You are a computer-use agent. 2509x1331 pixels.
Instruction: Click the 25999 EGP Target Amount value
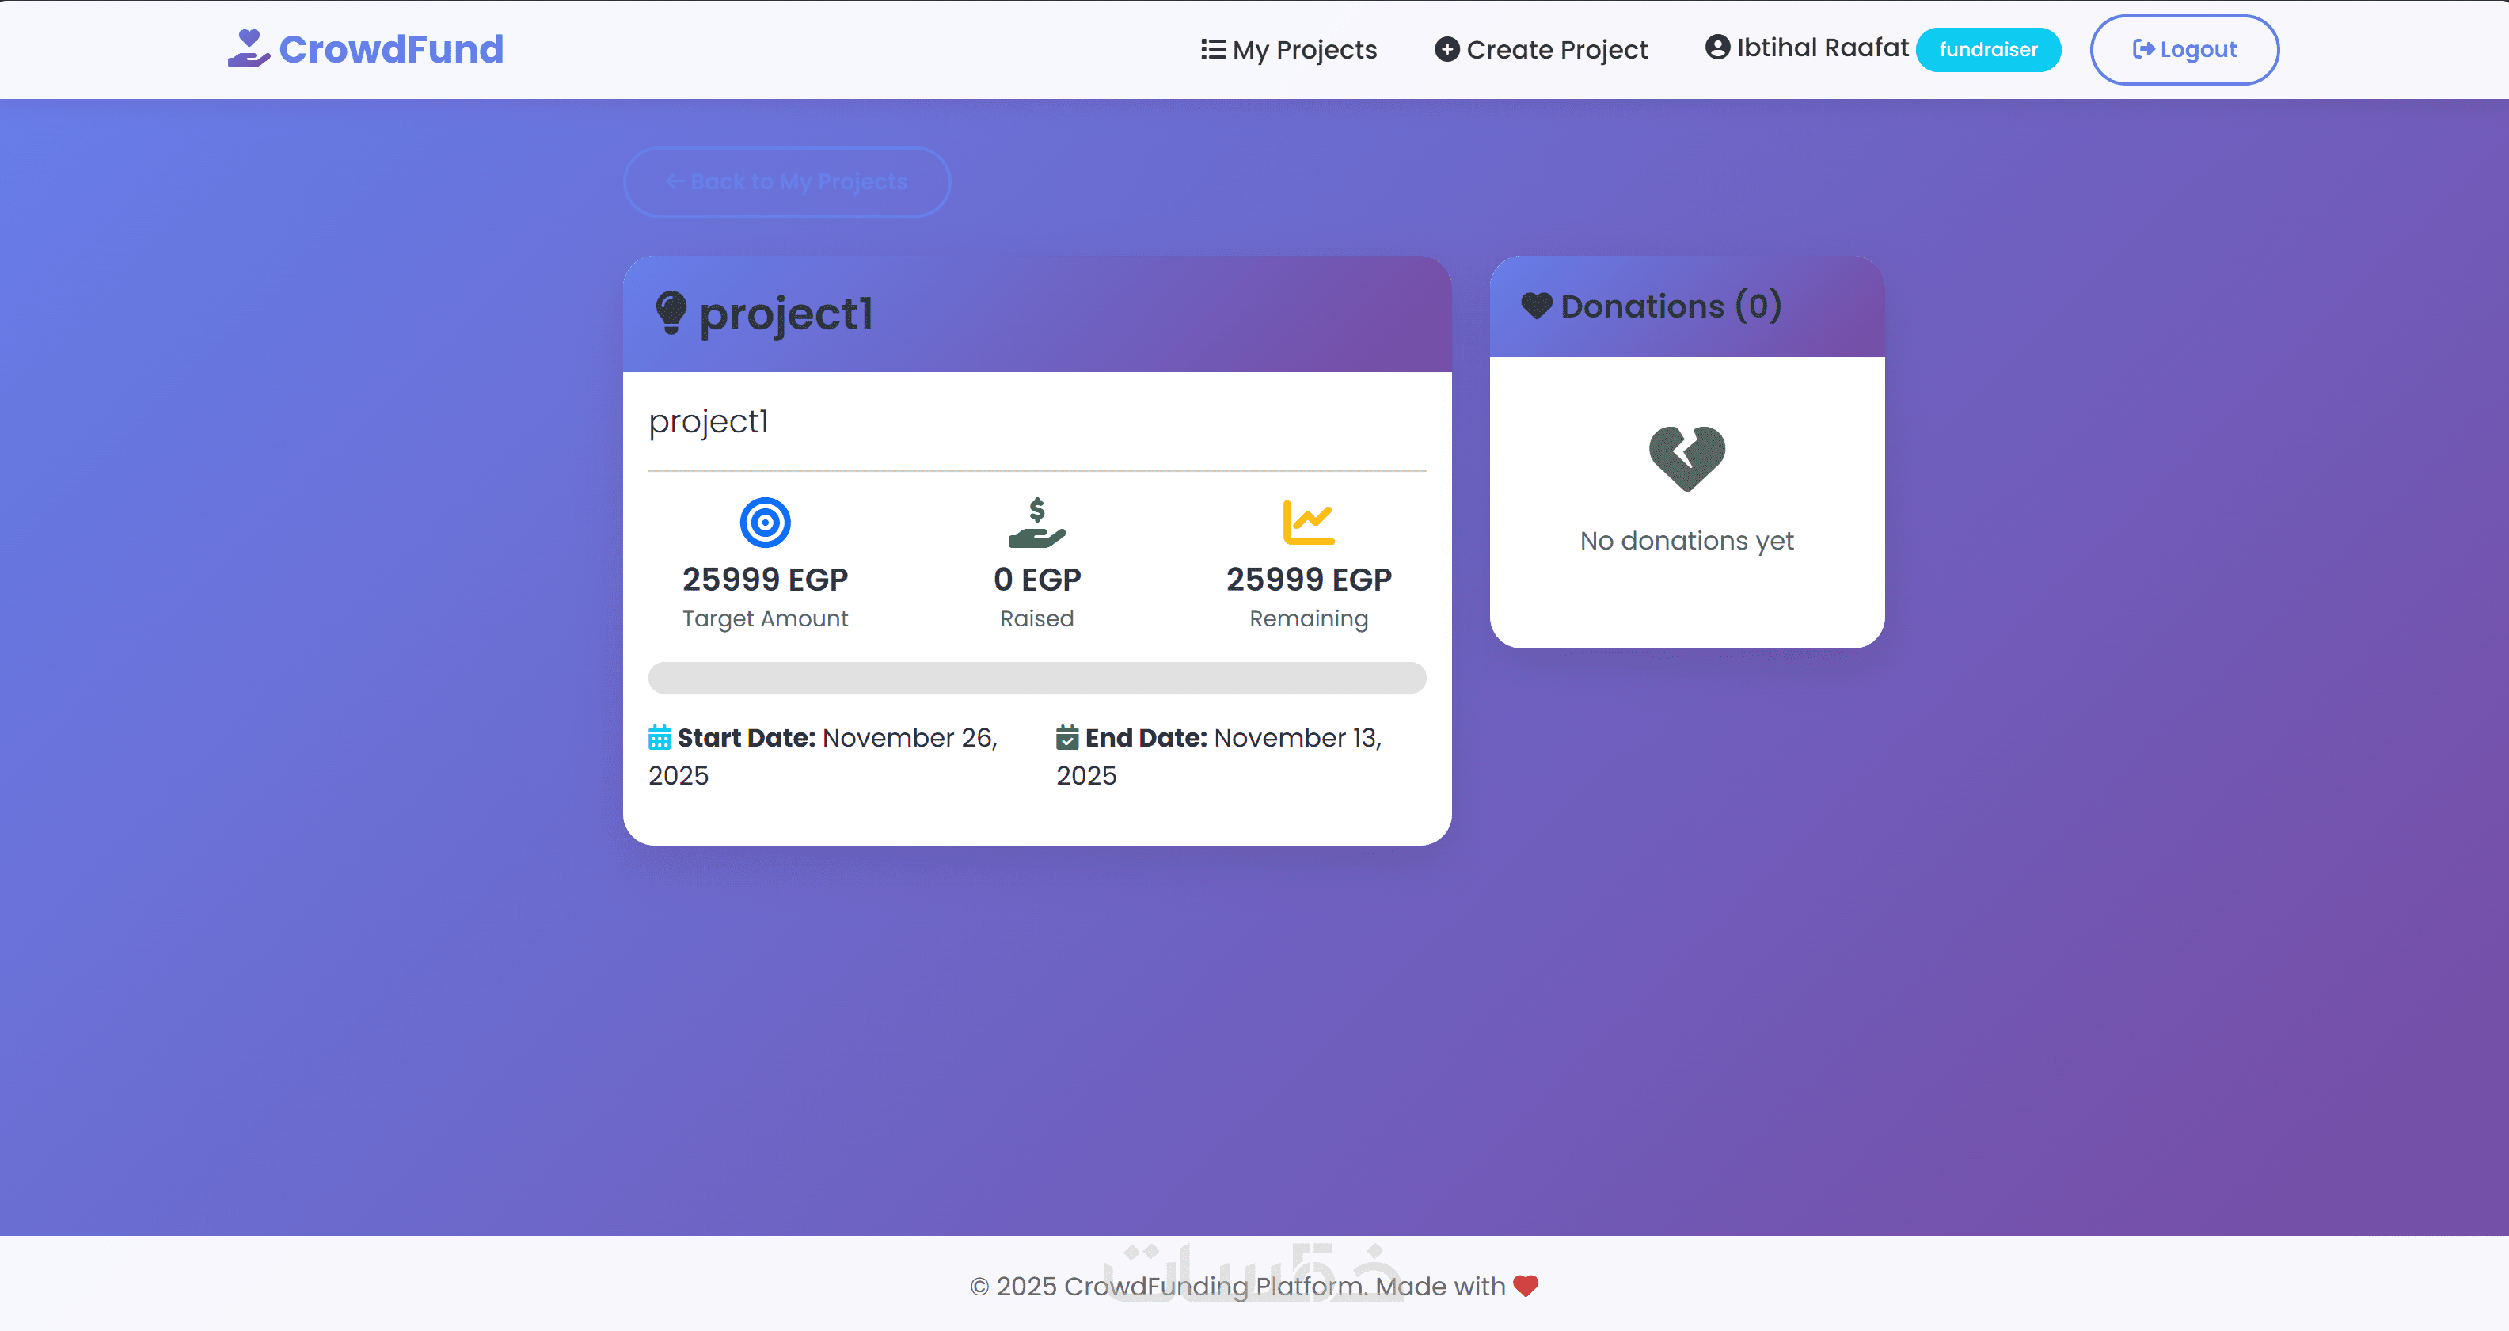(x=765, y=580)
